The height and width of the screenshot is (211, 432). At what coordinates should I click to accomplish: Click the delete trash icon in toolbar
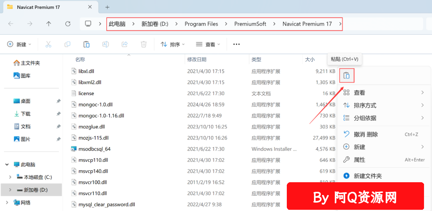pos(144,44)
